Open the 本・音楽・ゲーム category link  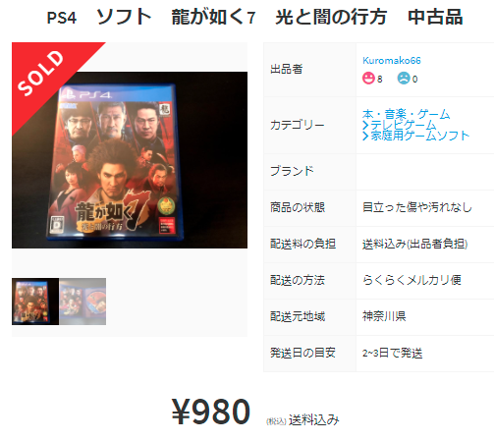tap(406, 114)
